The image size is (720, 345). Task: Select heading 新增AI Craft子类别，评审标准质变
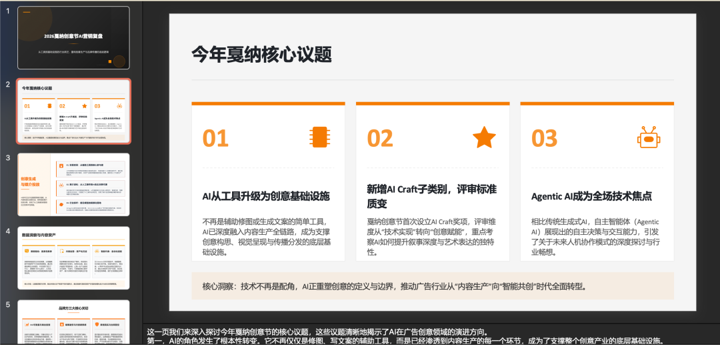[432, 196]
